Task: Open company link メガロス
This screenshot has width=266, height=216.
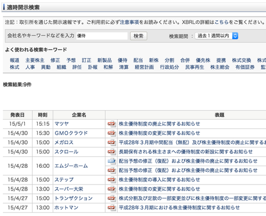Action: coord(64,142)
